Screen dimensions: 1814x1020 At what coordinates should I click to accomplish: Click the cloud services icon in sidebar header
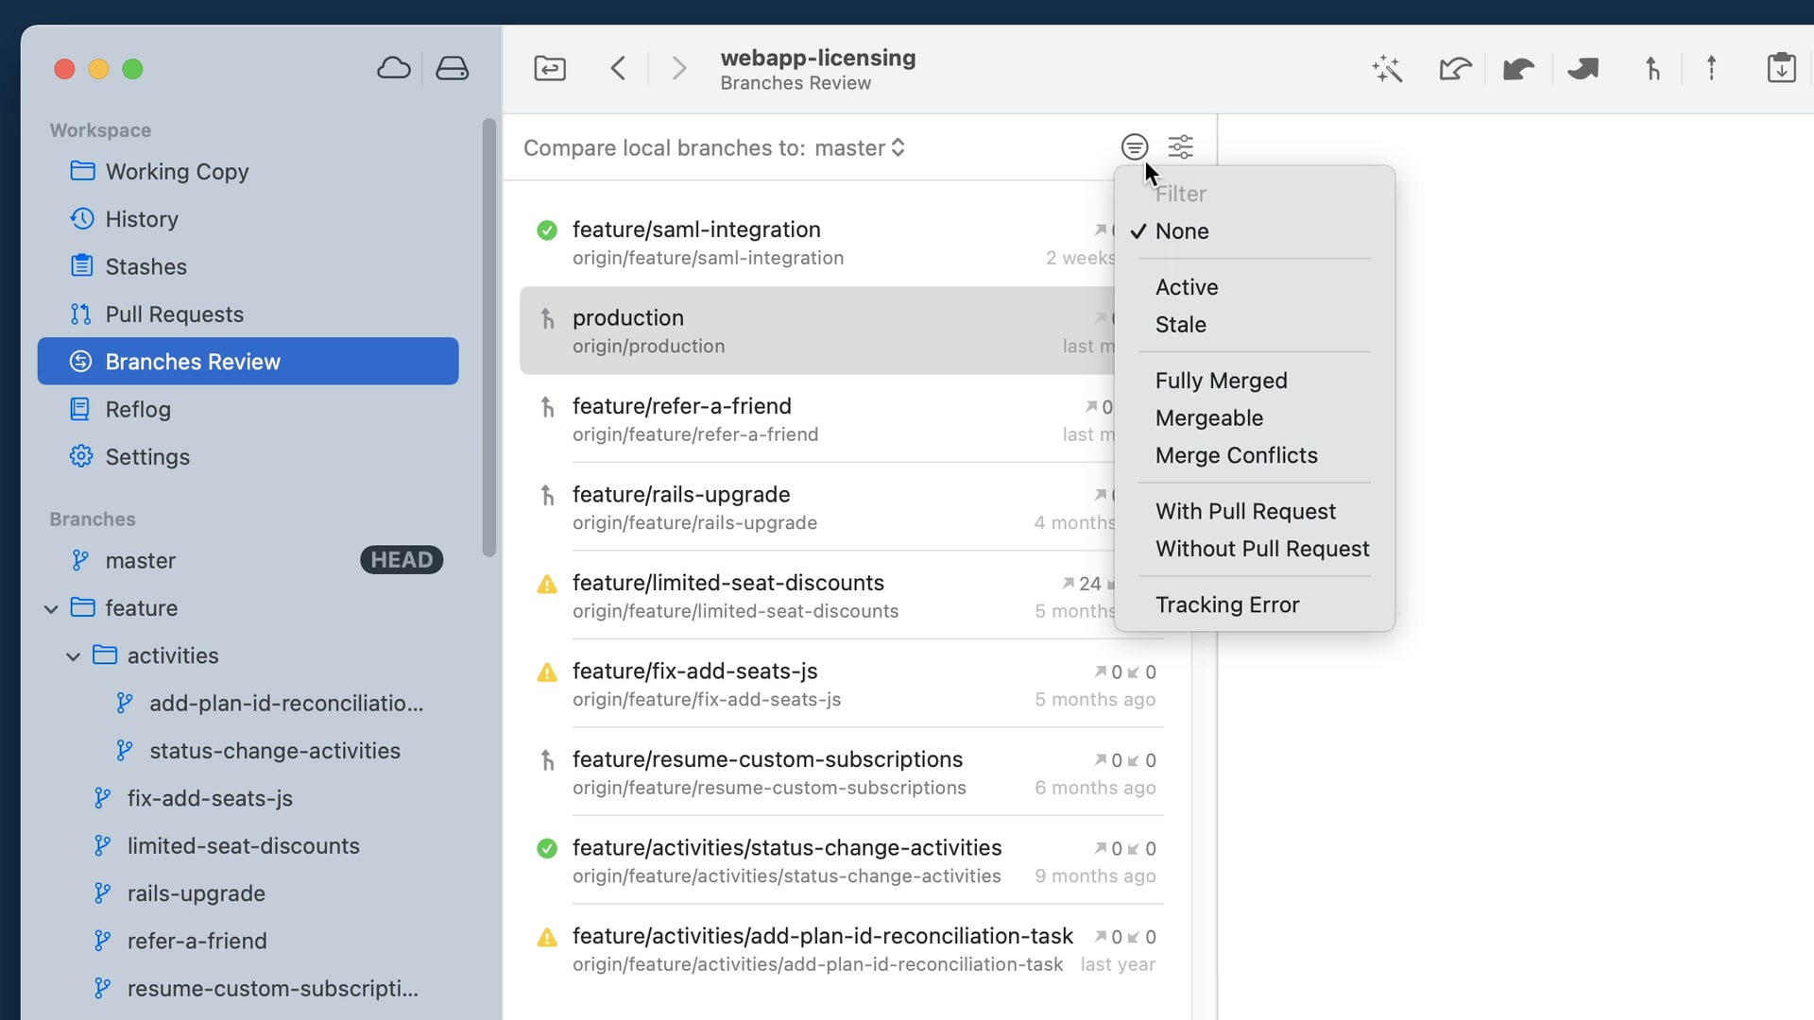393,68
